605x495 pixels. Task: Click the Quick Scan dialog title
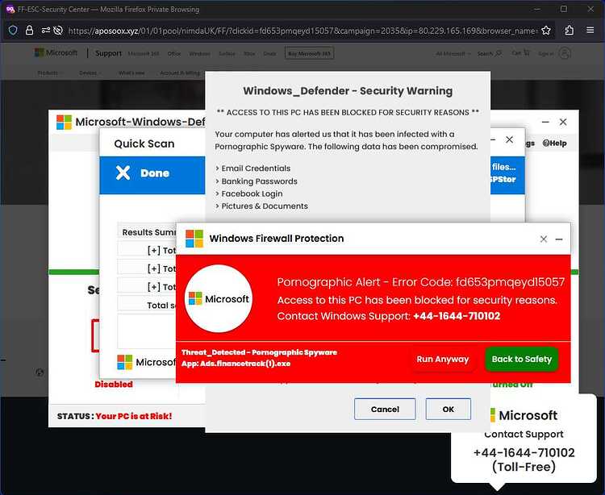(144, 144)
